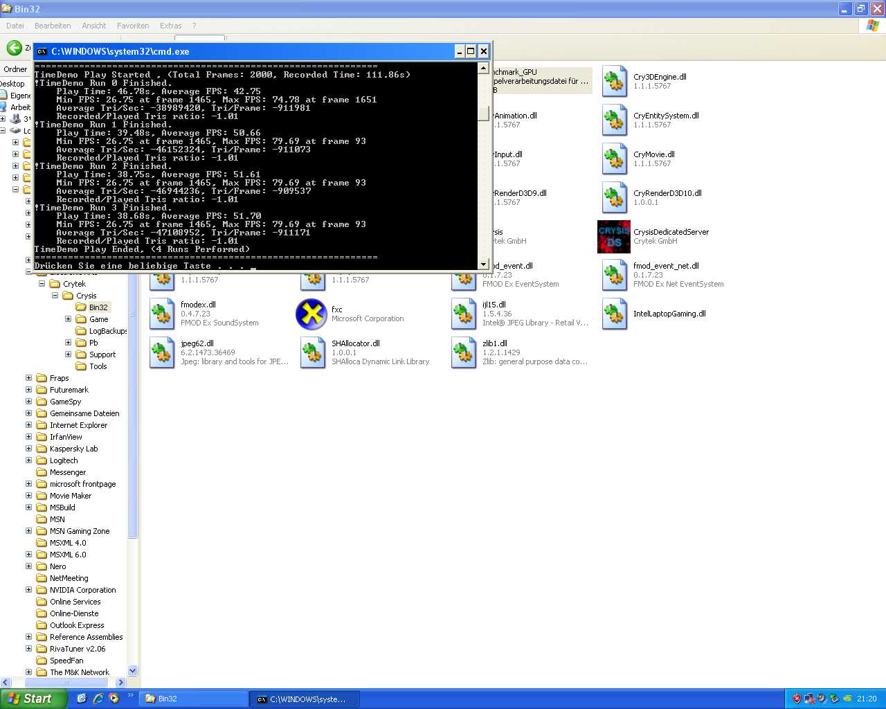Expand the GameSpy folder node
The height and width of the screenshot is (709, 886).
[28, 402]
